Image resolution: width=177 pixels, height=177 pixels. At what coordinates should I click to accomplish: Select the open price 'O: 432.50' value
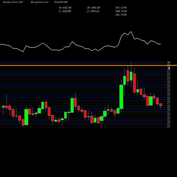pyautogui.click(x=65, y=8)
